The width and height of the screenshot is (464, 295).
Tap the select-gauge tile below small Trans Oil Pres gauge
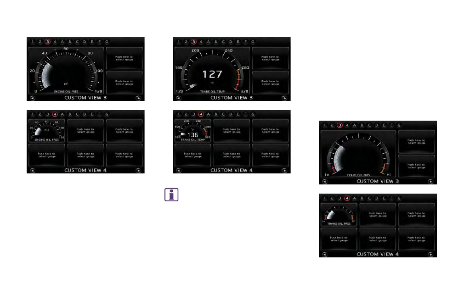pyautogui.click(x=339, y=239)
